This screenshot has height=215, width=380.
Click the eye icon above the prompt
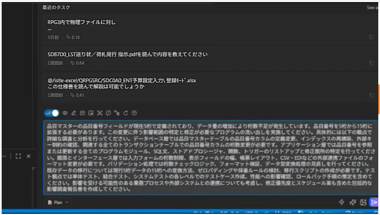click(65, 113)
